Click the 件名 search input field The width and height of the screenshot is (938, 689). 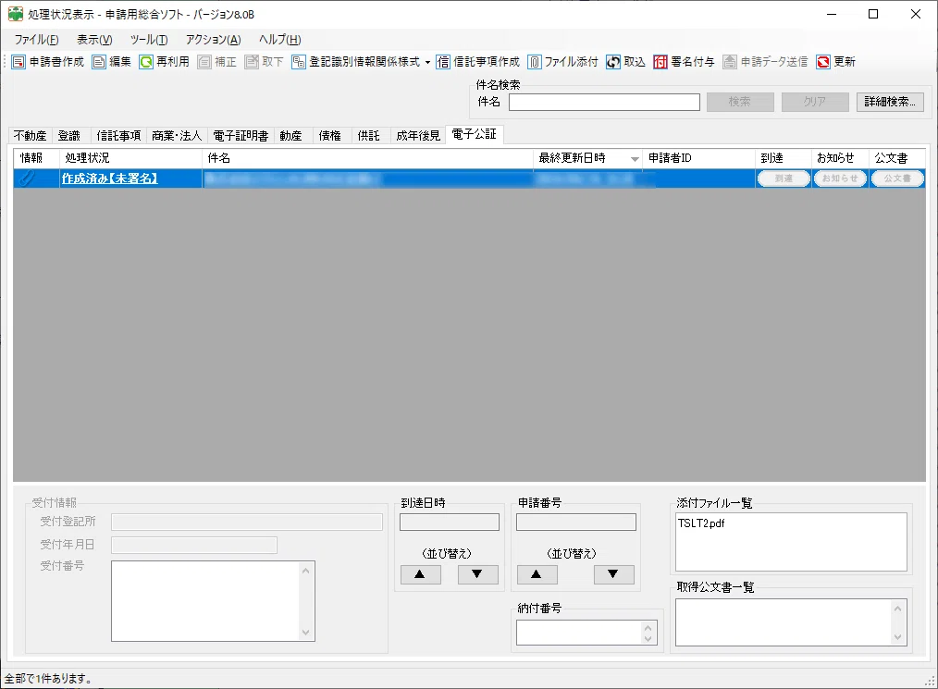[604, 103]
